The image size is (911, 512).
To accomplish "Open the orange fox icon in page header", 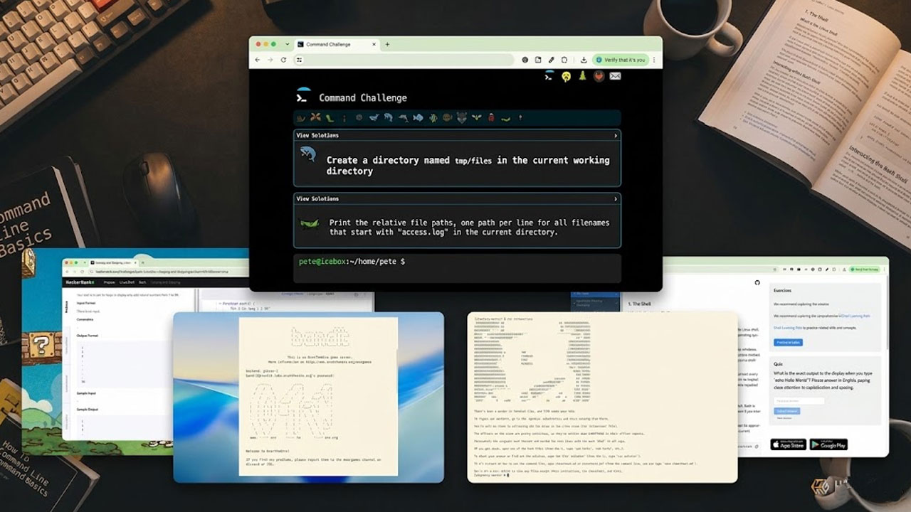I will 599,76.
